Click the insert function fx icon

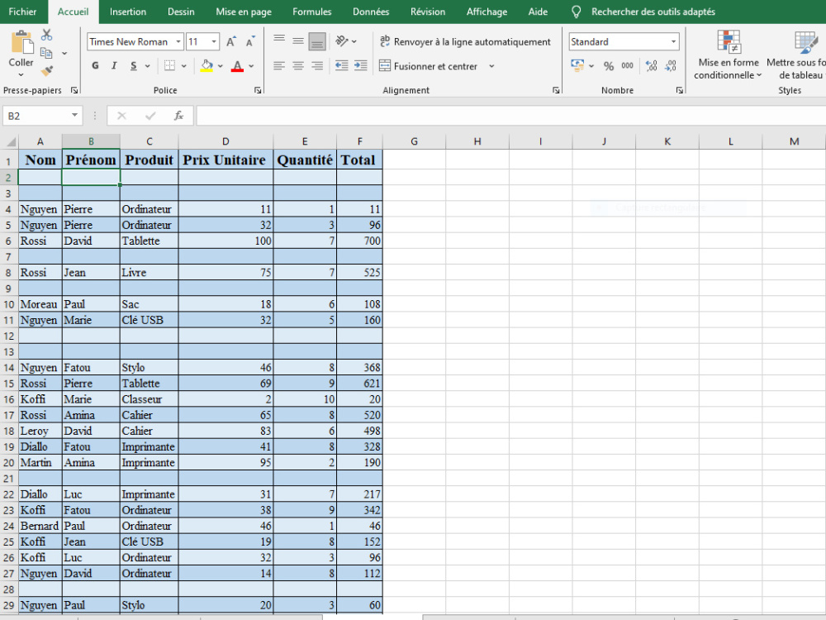click(178, 116)
